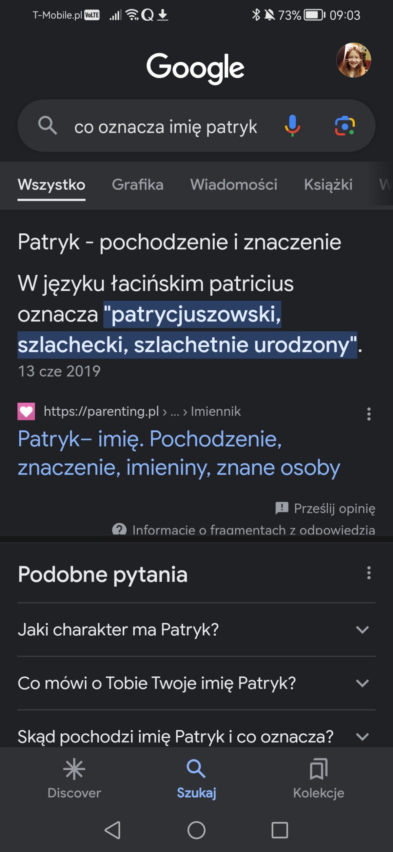Select the Książki results tab

point(328,184)
